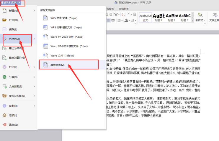Click the 打开 folder icon
Viewport: 219px width, 141px height.
[4, 20]
